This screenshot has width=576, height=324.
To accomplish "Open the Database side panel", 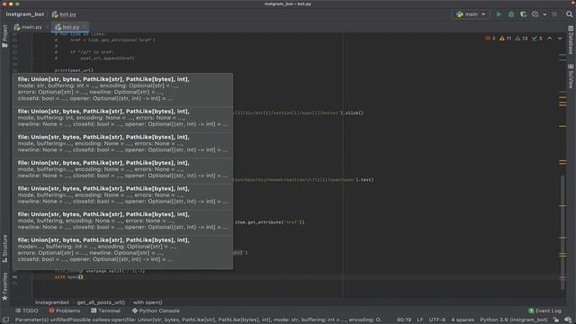I will (571, 40).
